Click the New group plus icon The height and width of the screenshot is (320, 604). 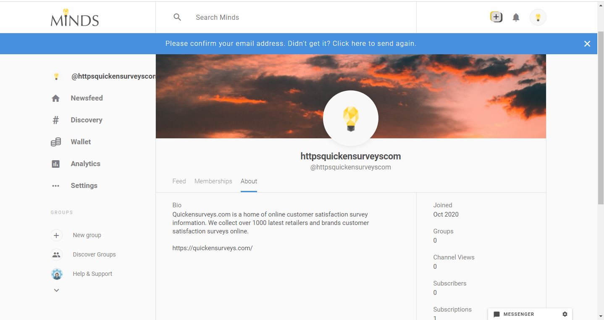click(57, 235)
